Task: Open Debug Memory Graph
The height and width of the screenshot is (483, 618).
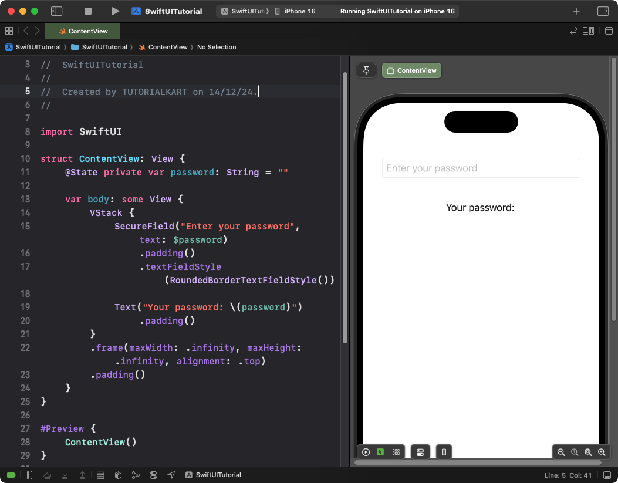Action: coord(136,475)
